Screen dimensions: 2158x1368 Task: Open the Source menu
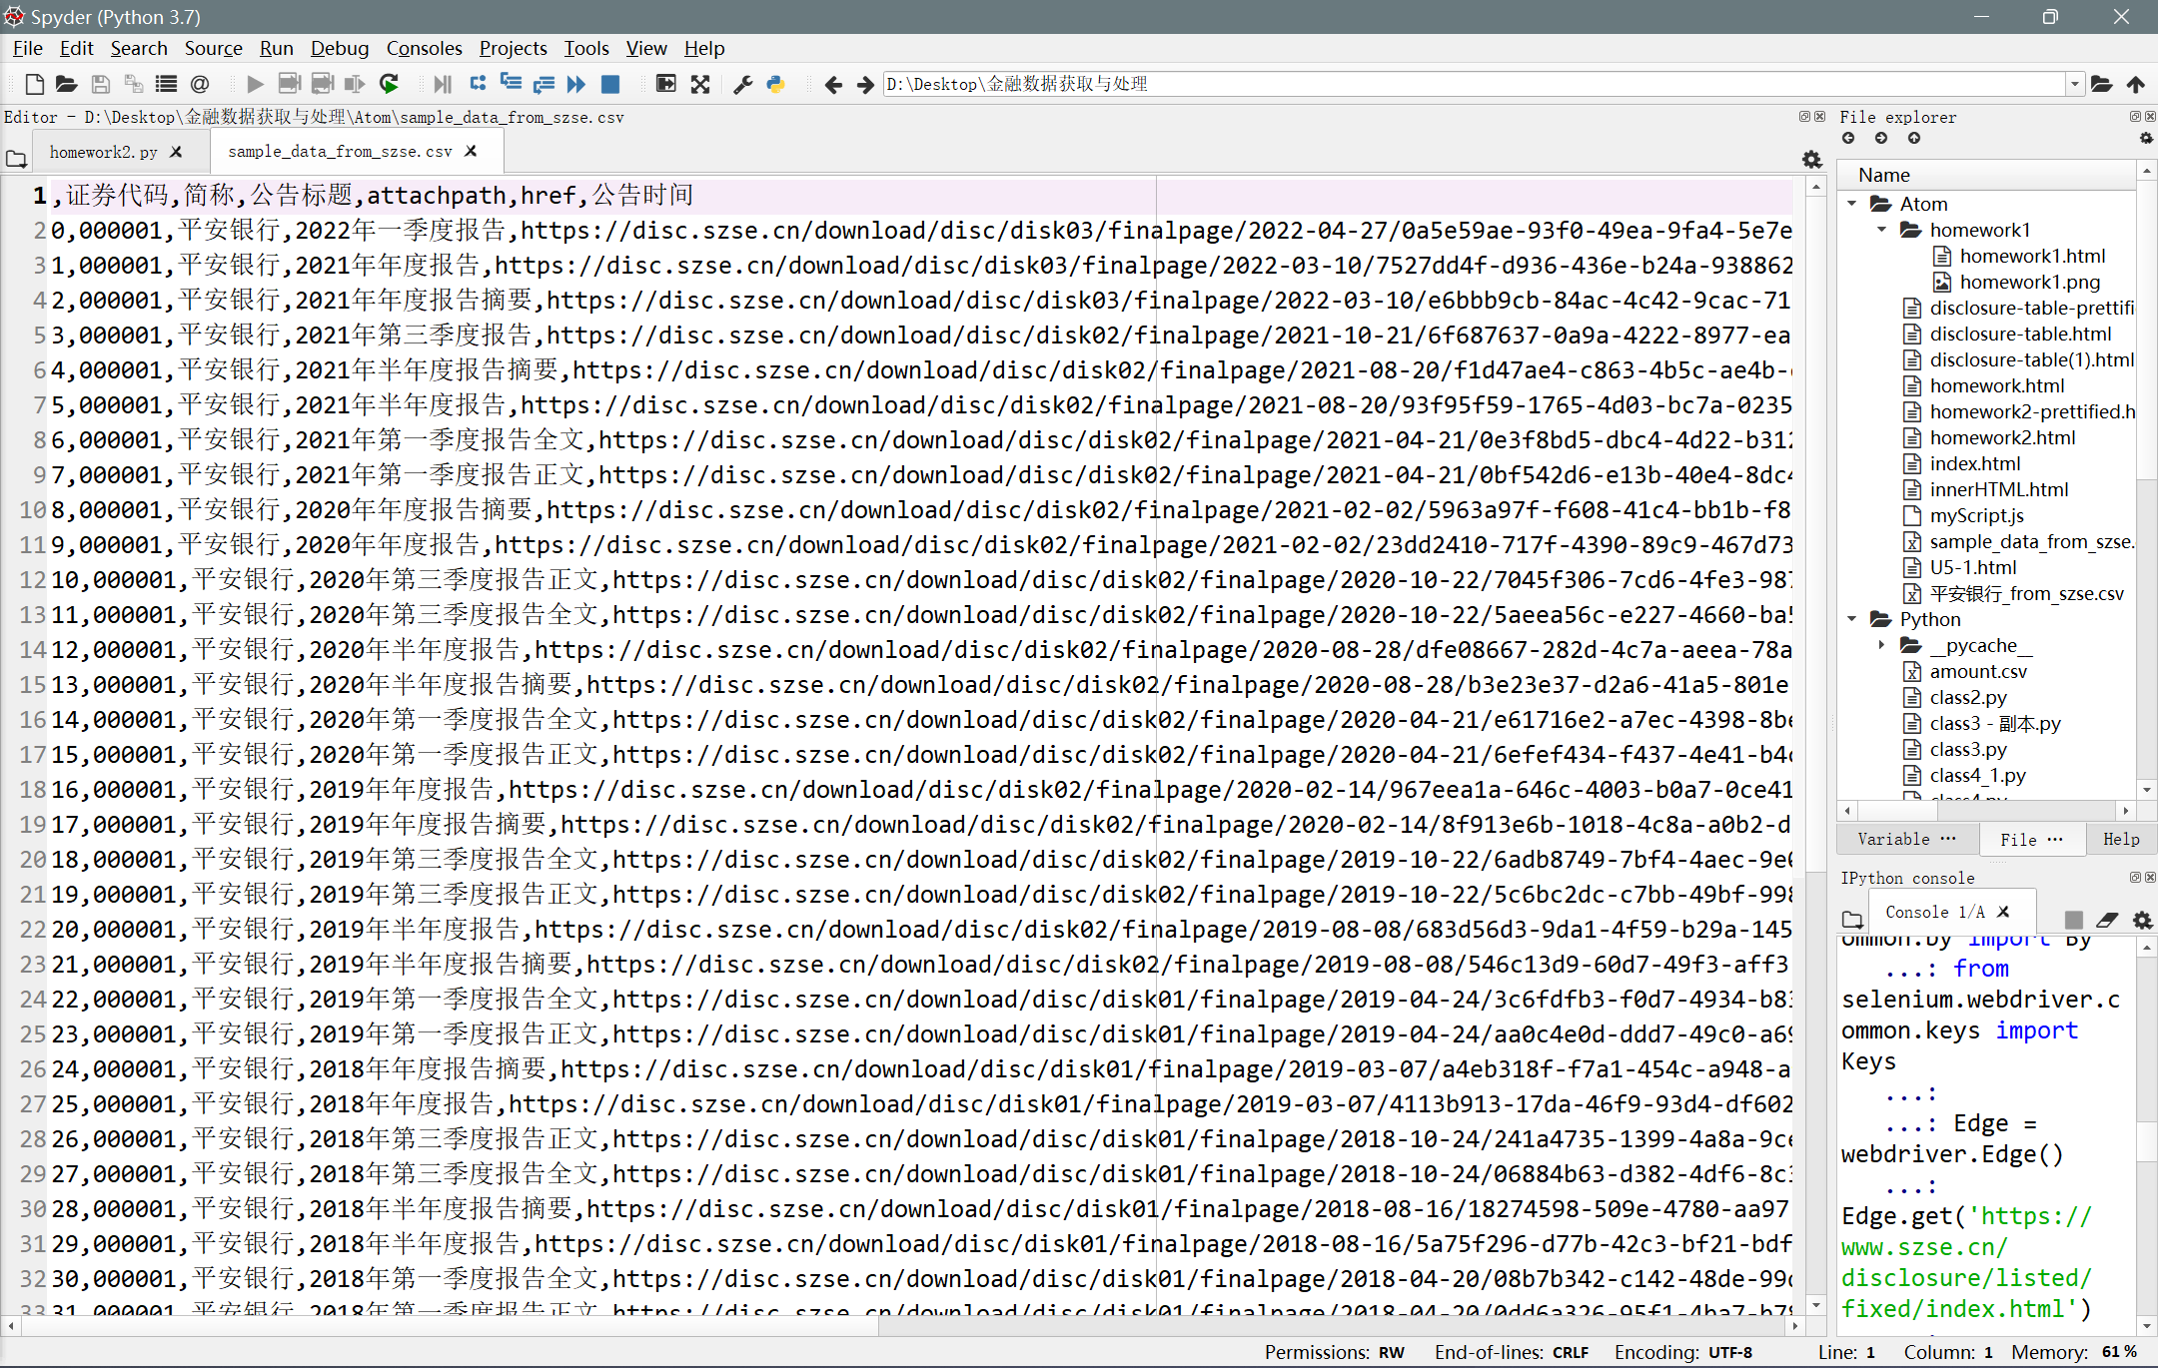(x=213, y=48)
